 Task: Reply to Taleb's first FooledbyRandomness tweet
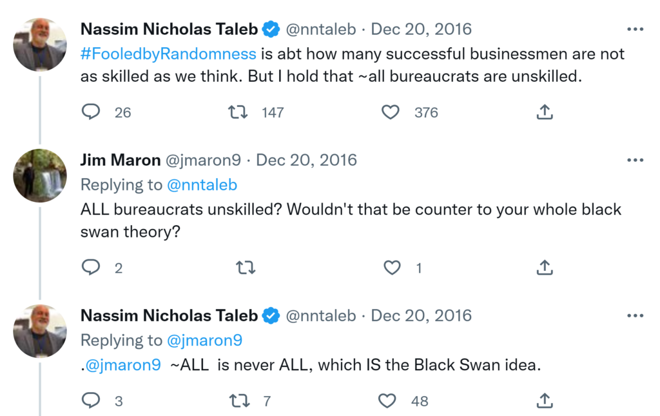tap(91, 112)
